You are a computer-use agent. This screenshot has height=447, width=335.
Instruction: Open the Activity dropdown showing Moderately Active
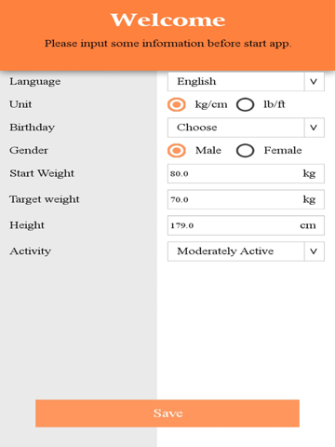click(246, 251)
